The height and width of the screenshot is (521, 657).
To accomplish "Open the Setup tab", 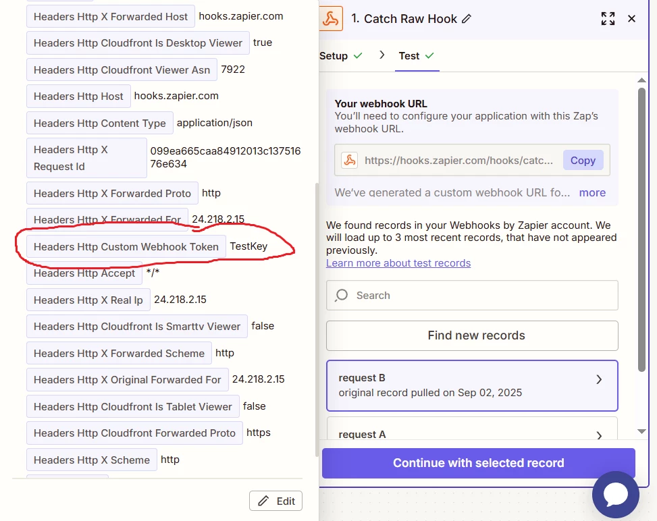I will pos(340,56).
